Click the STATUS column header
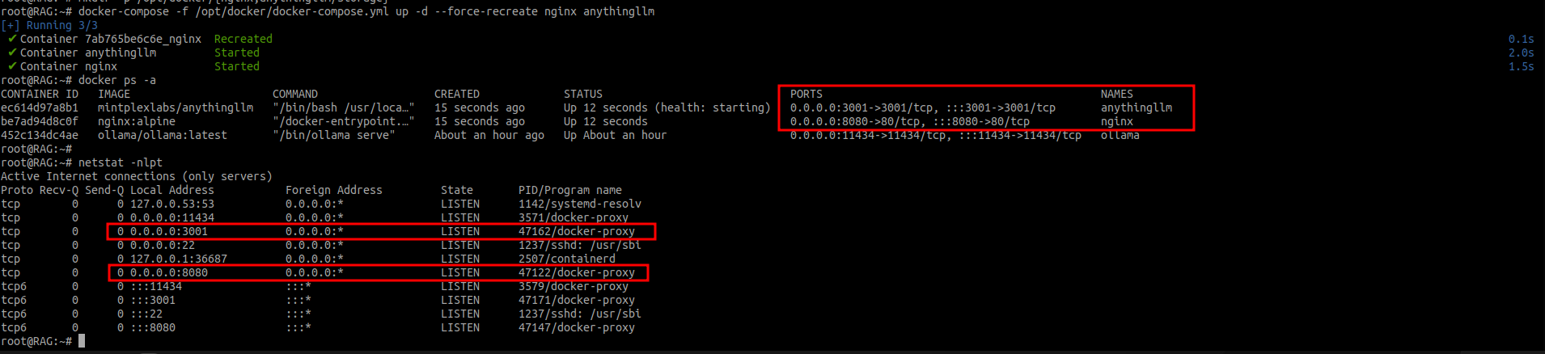Viewport: 1545px width, 354px height. point(583,94)
